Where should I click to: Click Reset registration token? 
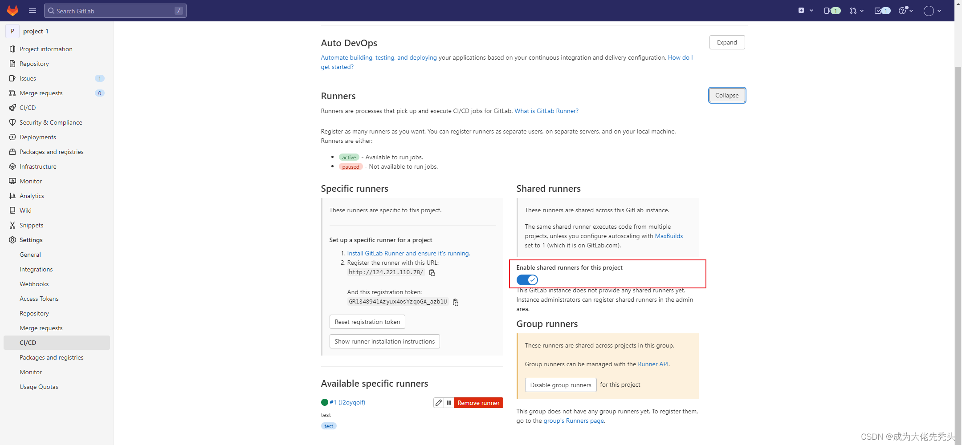click(x=367, y=322)
